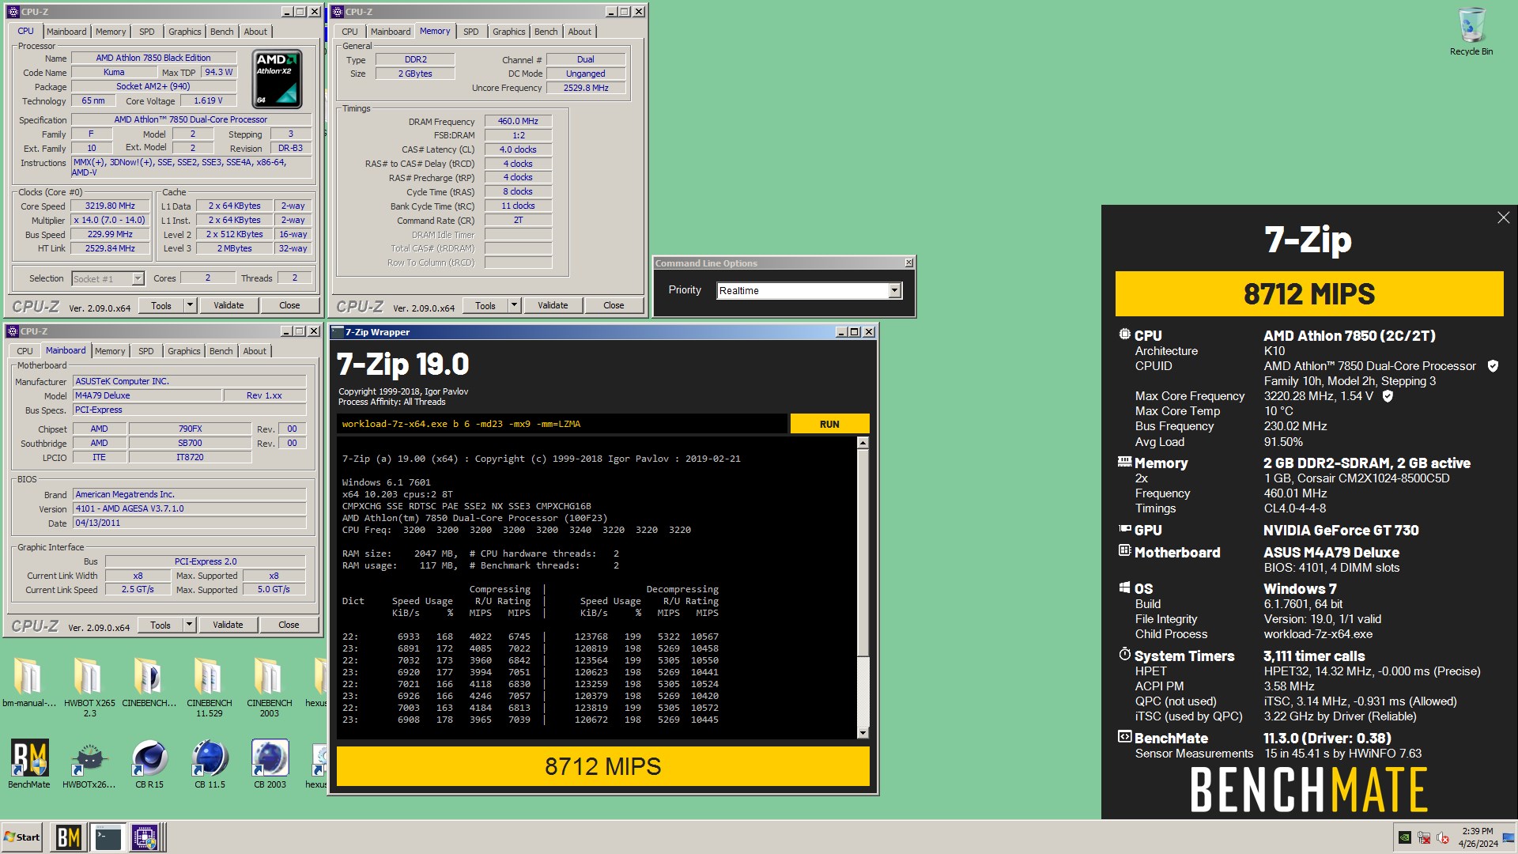The image size is (1518, 854).
Task: Click the muted volume tray icon
Action: point(1443,837)
